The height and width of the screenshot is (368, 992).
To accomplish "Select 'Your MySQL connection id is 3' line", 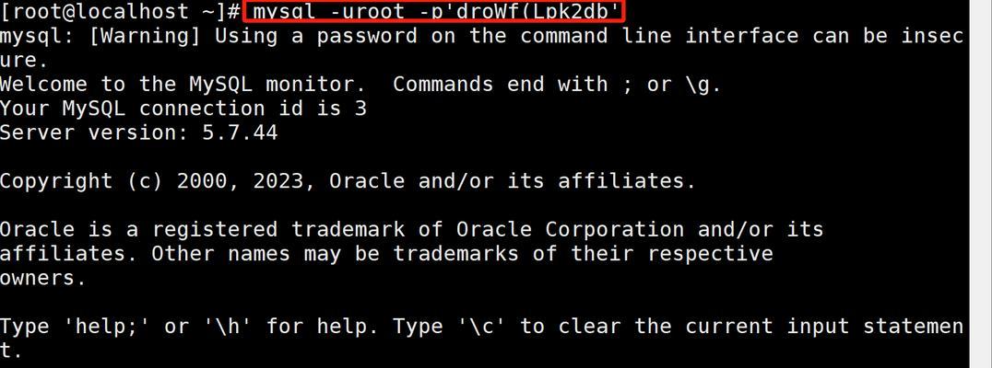I will coord(183,109).
